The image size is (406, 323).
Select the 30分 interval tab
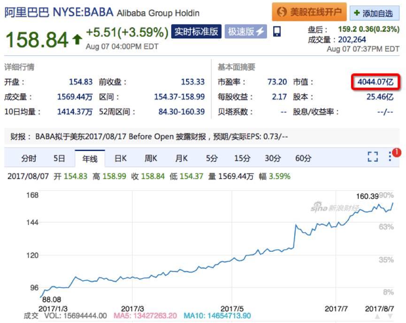273,158
